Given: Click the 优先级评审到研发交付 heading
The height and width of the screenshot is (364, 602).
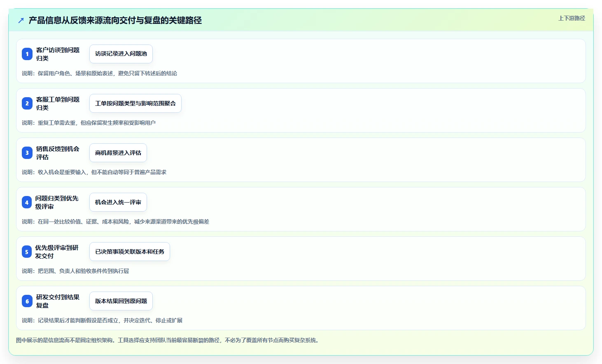Looking at the screenshot, I should 57,252.
